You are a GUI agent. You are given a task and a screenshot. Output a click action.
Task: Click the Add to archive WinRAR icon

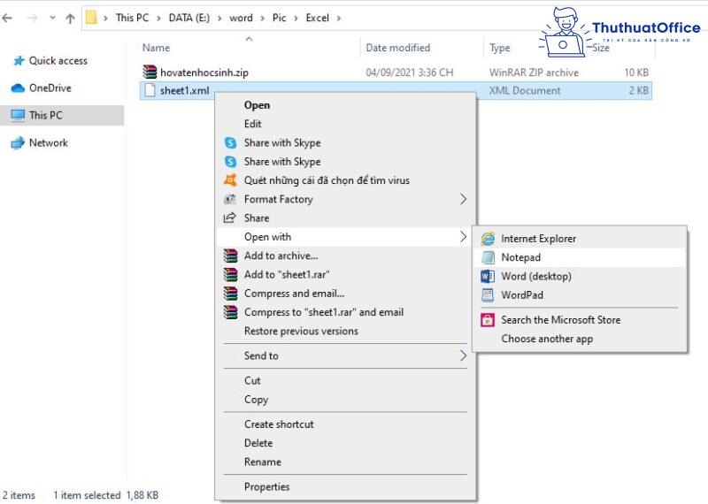230,256
